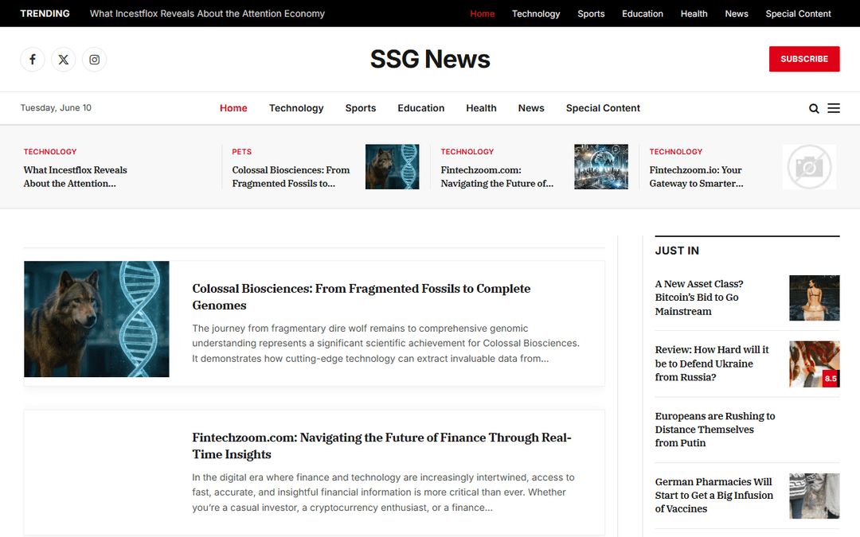This screenshot has height=537, width=860.
Task: Open the hamburger menu icon
Action: [834, 108]
